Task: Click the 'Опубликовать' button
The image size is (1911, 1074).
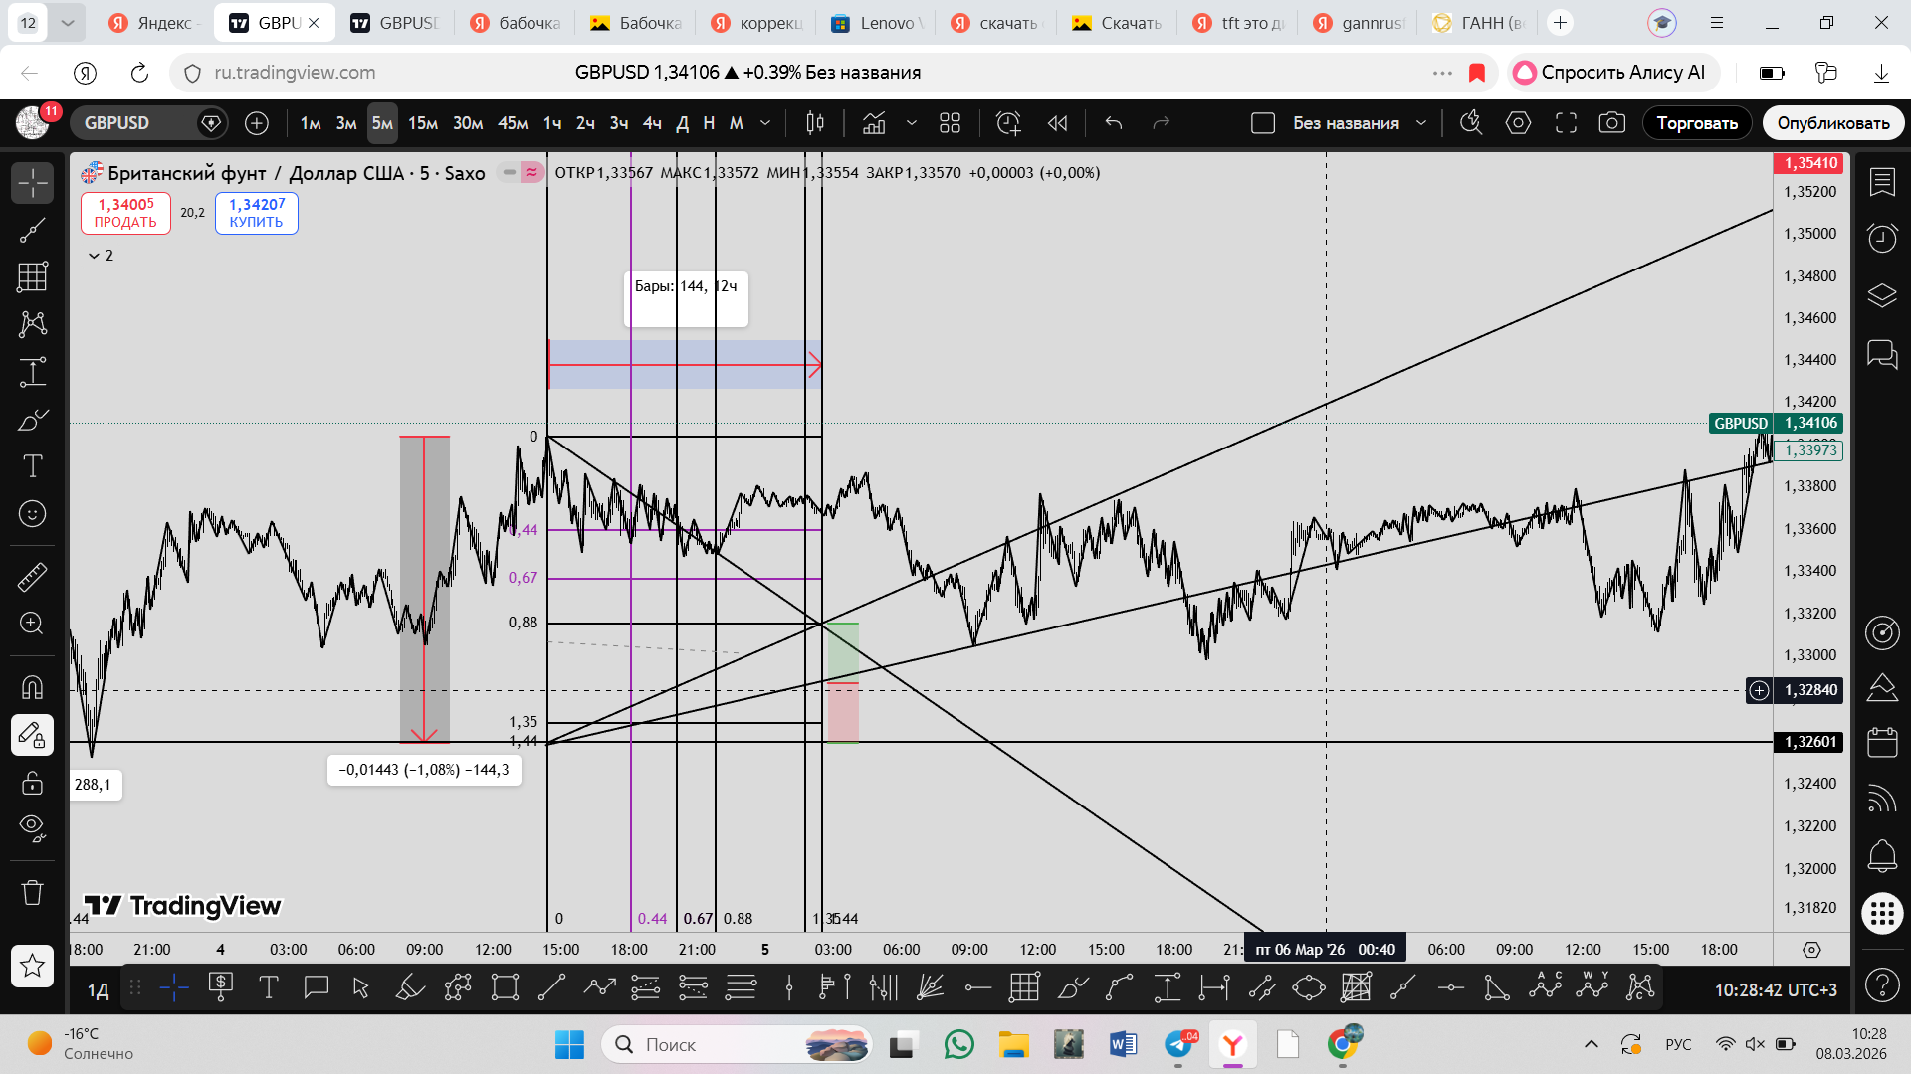Action: [x=1832, y=123]
